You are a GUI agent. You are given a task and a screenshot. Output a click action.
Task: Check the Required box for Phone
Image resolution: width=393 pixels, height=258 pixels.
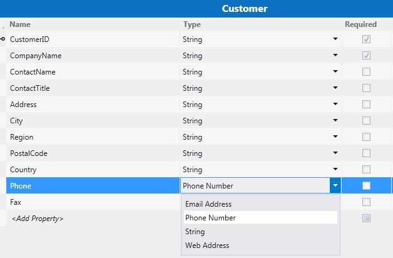(x=366, y=185)
